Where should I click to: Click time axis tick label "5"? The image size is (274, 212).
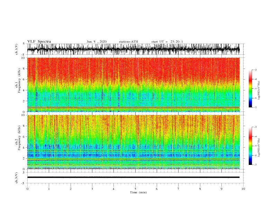tap(135, 189)
